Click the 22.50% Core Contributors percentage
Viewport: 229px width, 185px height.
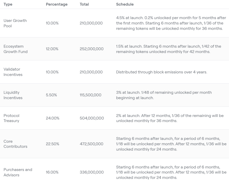[52, 144]
